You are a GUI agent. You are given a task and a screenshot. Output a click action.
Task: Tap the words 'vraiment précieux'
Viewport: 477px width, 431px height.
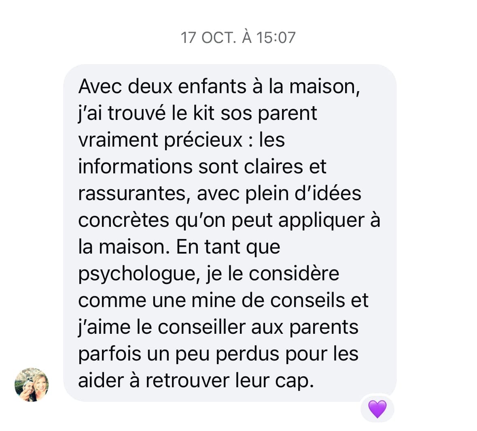point(160,140)
